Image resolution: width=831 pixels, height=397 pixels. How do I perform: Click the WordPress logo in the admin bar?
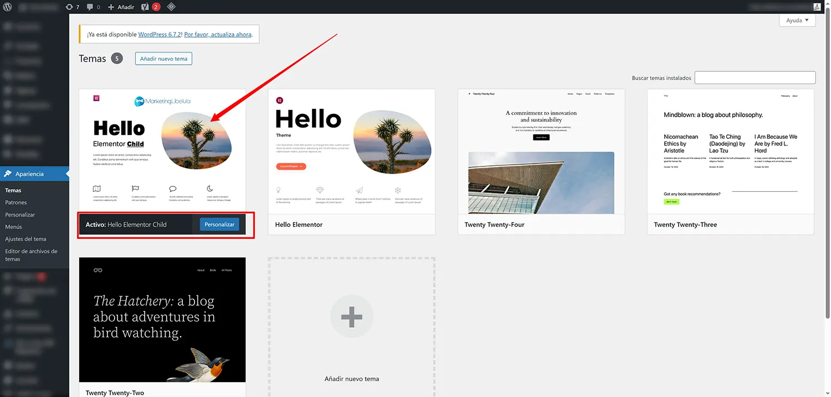coord(8,7)
